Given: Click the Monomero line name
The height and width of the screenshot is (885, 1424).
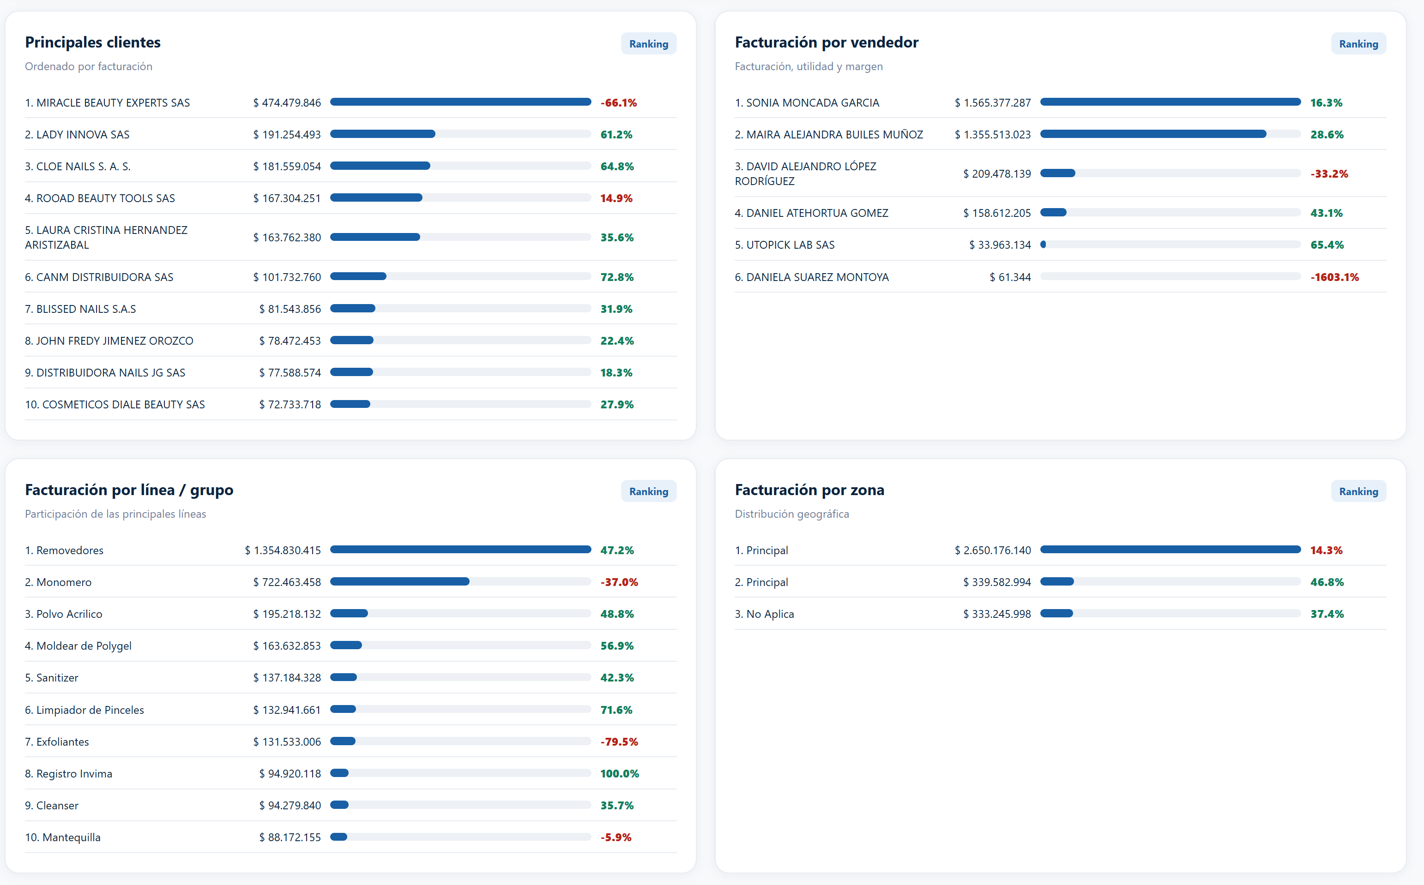Looking at the screenshot, I should click(64, 582).
